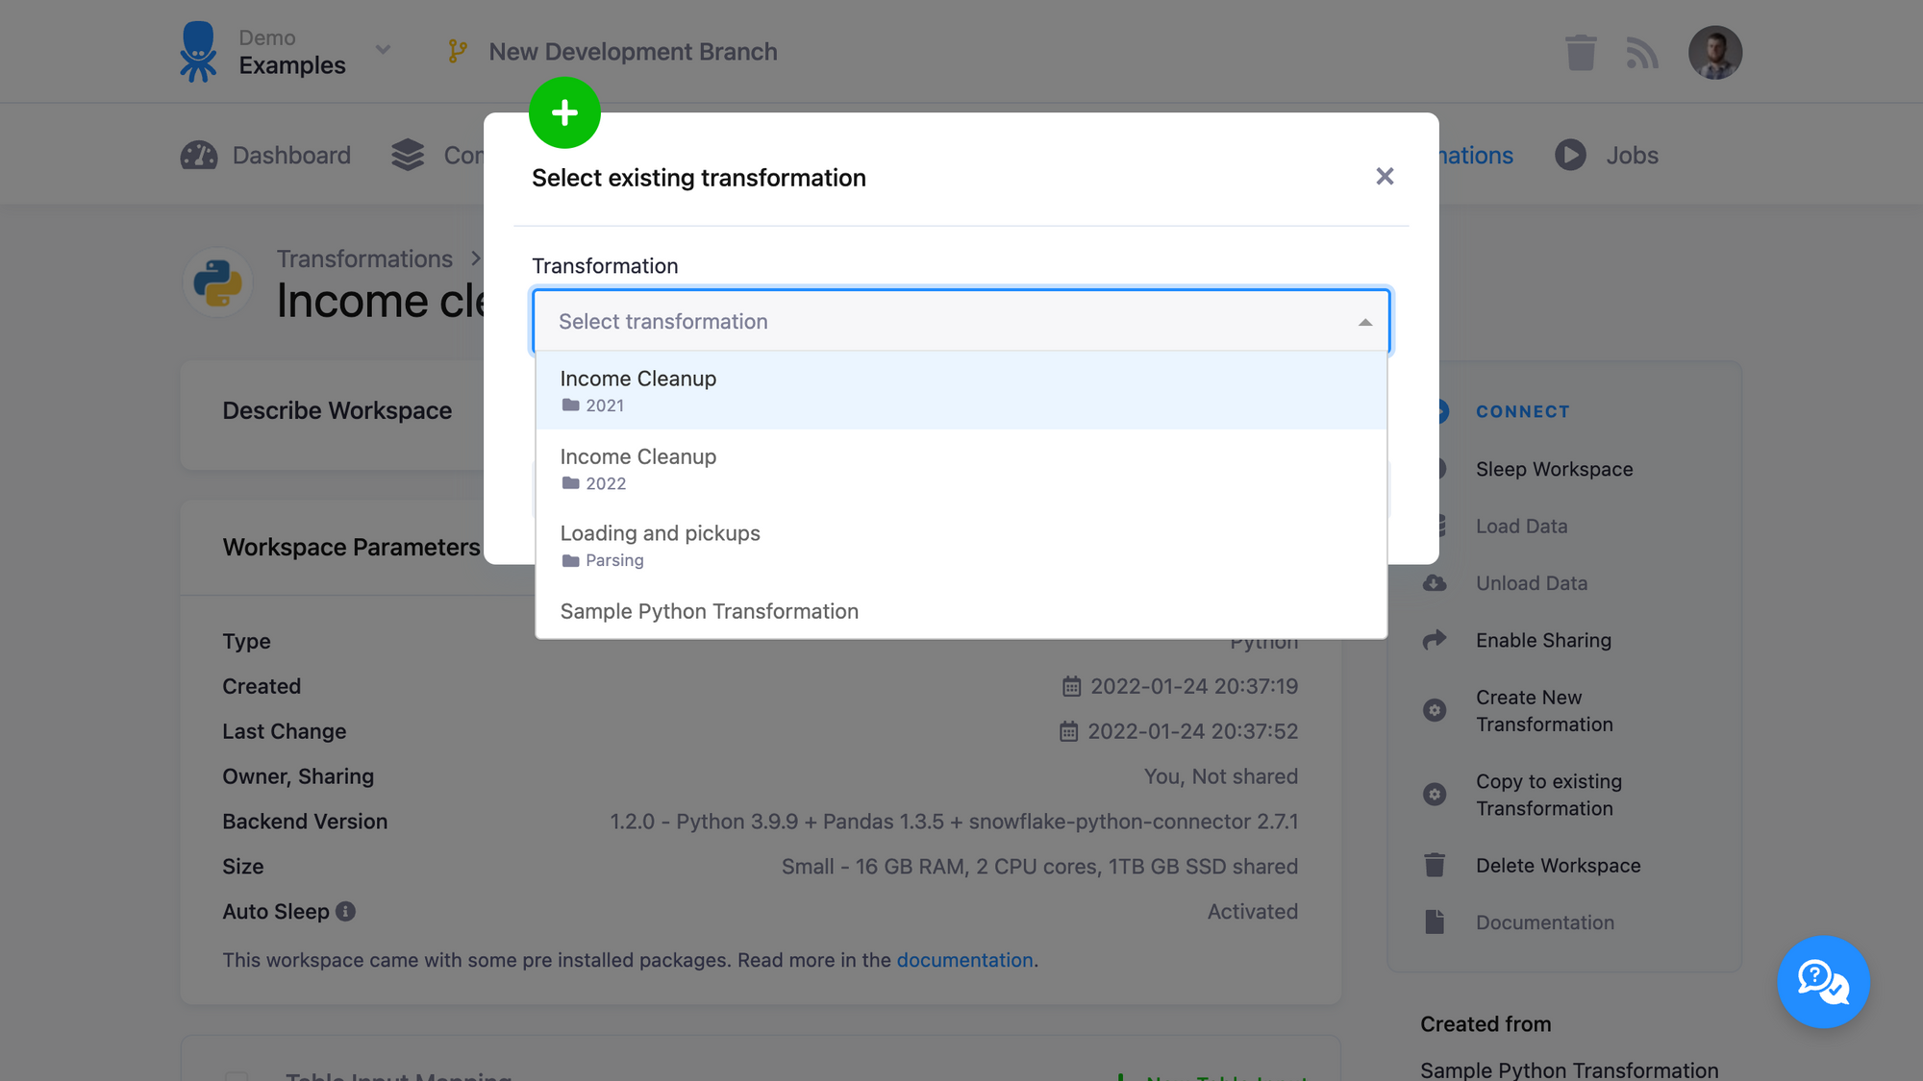Open the Jobs tab

(1629, 155)
